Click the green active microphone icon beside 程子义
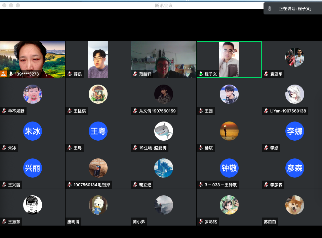This screenshot has width=322, height=238. 201,74
